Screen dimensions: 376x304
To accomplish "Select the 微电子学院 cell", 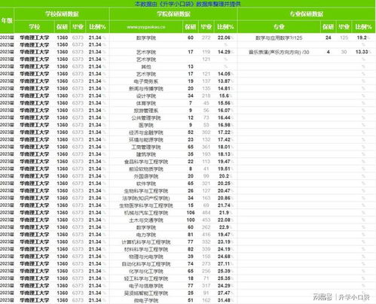I will (146, 300).
